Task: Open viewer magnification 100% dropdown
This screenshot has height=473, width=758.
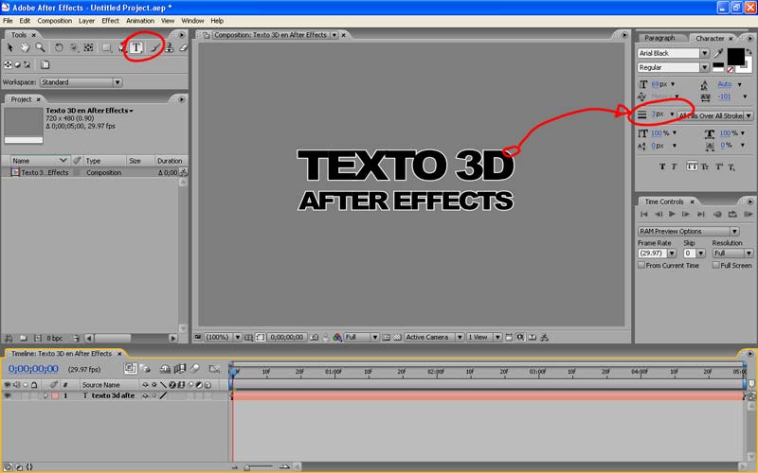Action: pos(223,338)
